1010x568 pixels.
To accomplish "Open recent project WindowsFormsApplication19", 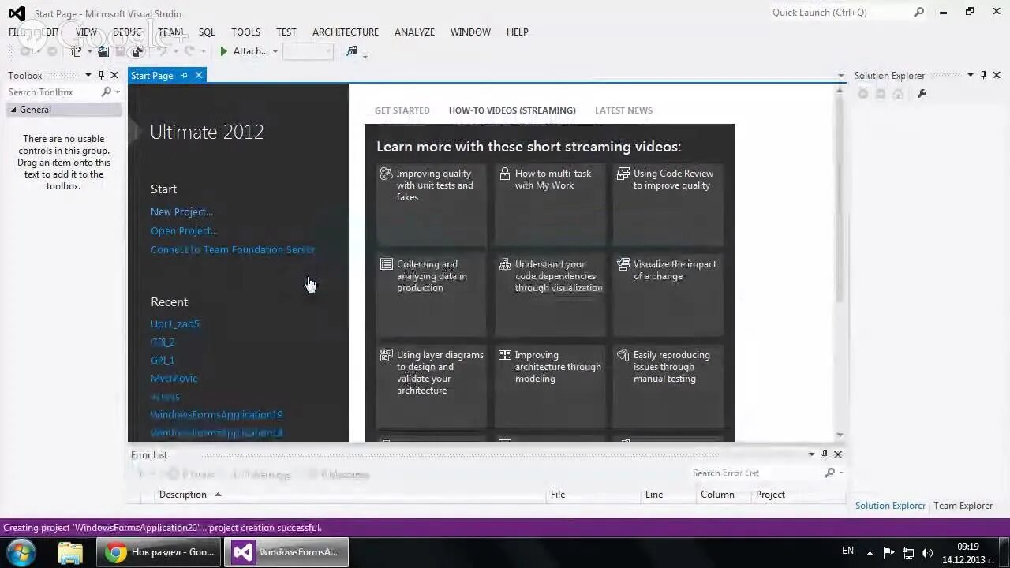I will point(217,414).
